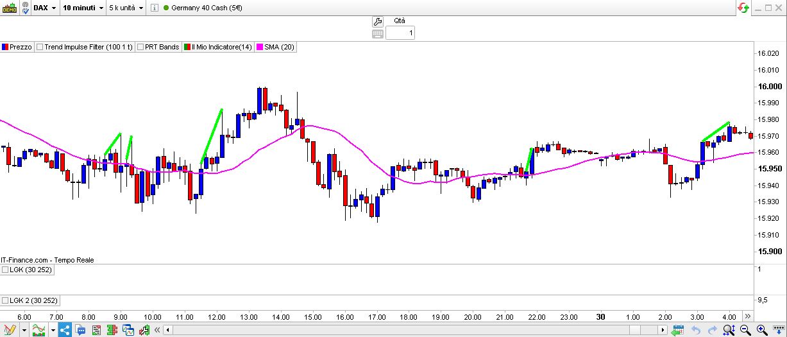Click the 15.900 price axis label
The width and height of the screenshot is (787, 337).
770,251
